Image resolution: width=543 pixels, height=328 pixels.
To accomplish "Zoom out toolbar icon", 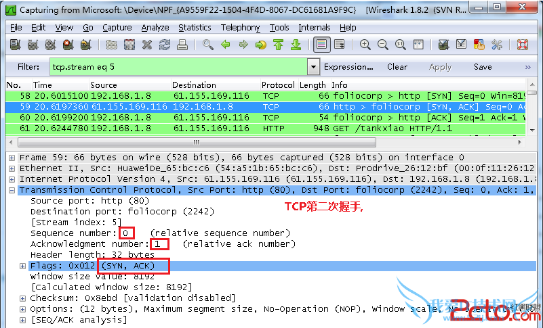I will coord(382,45).
